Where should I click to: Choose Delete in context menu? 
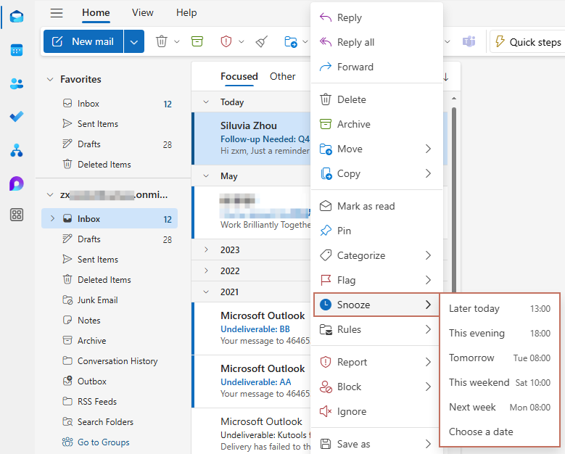click(376, 99)
